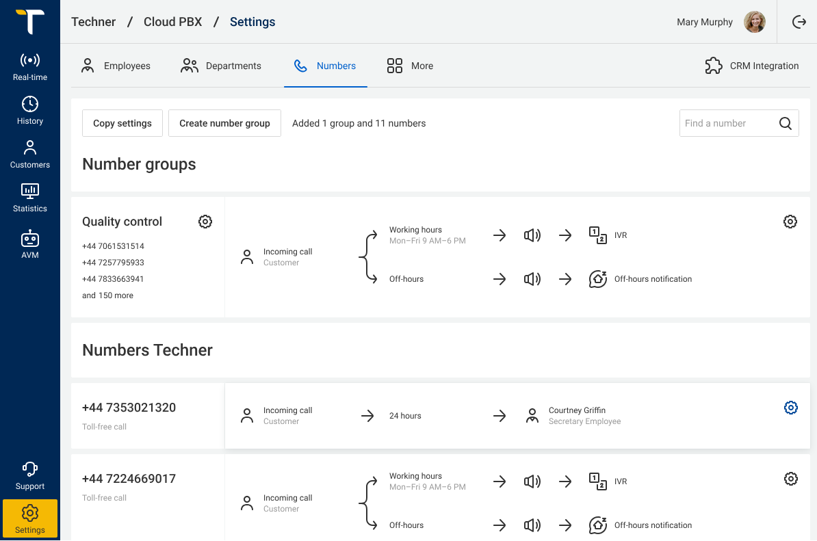Open the AVM robot section
The image size is (817, 541).
[29, 244]
